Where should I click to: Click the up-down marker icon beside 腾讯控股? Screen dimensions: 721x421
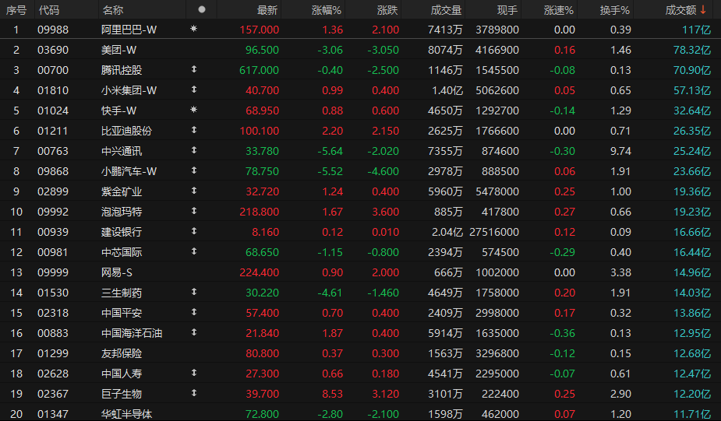(194, 68)
